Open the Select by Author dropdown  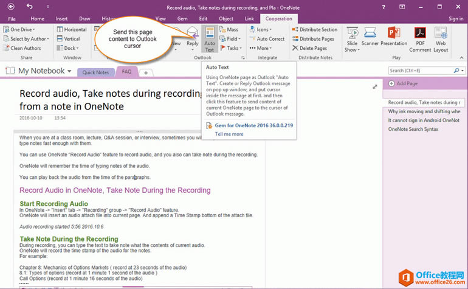(26, 39)
